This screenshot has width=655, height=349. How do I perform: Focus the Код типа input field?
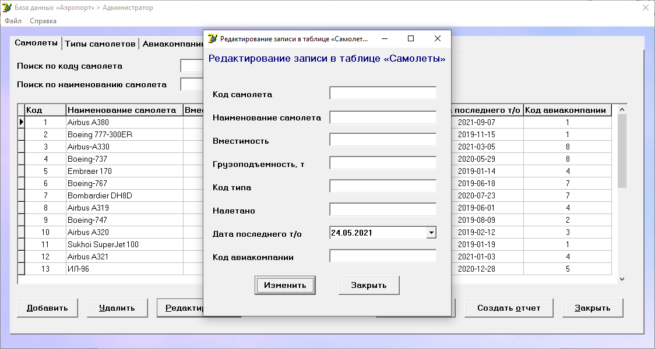point(383,186)
